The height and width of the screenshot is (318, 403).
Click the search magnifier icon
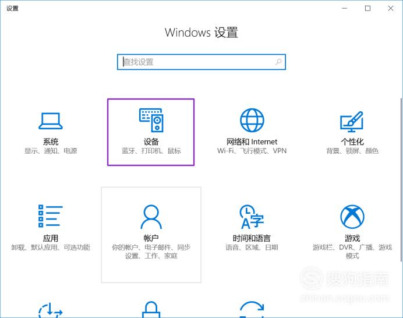[278, 62]
